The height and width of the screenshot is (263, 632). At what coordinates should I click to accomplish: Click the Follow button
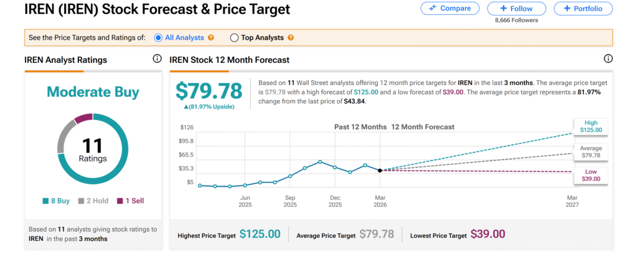click(x=517, y=9)
